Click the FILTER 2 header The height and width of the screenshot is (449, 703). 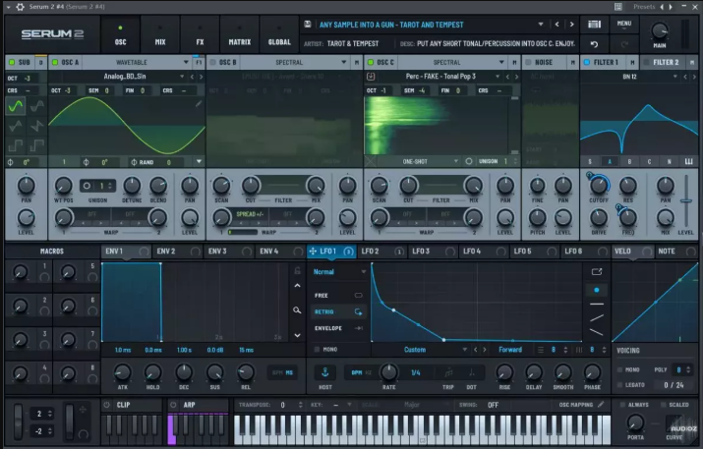[x=666, y=62]
